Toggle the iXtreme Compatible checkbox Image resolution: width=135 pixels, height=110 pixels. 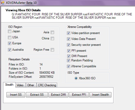[x=69, y=67]
